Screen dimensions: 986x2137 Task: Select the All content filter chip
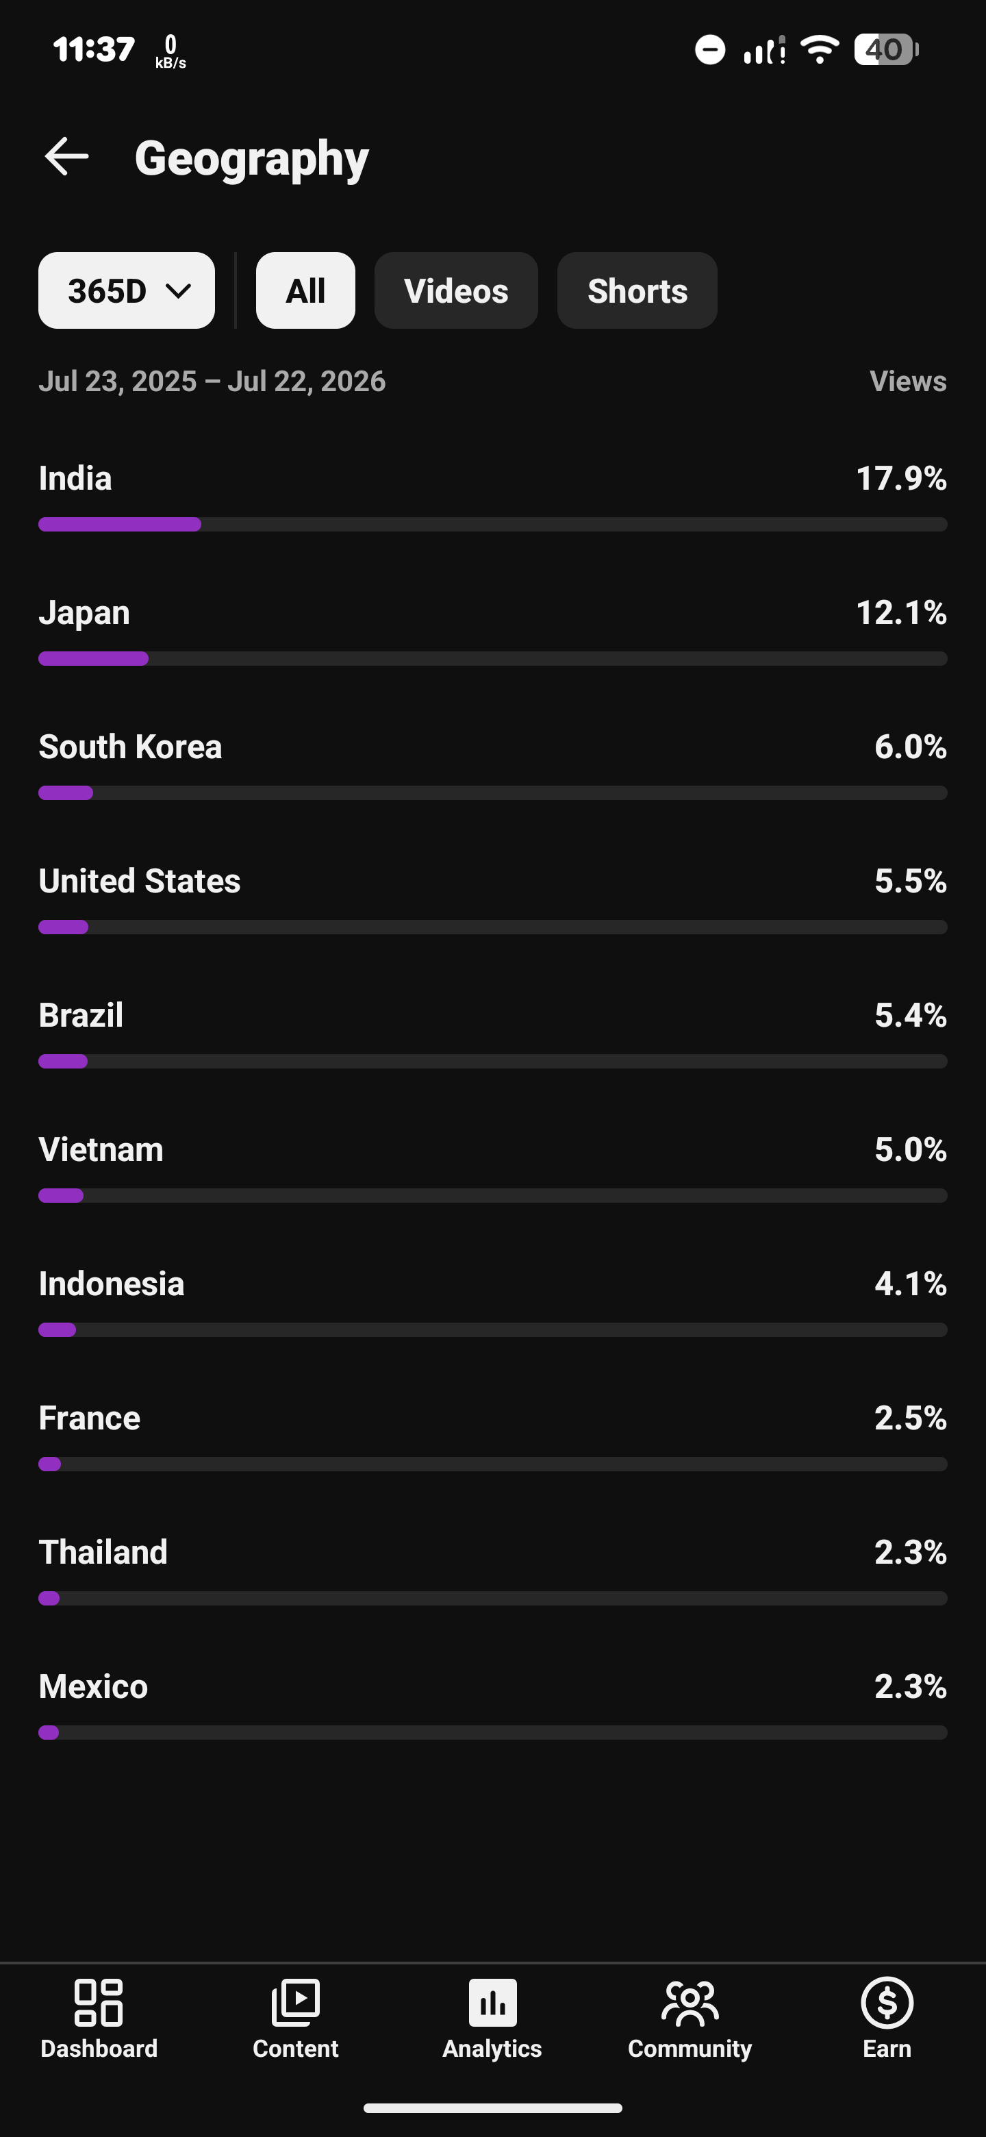305,290
